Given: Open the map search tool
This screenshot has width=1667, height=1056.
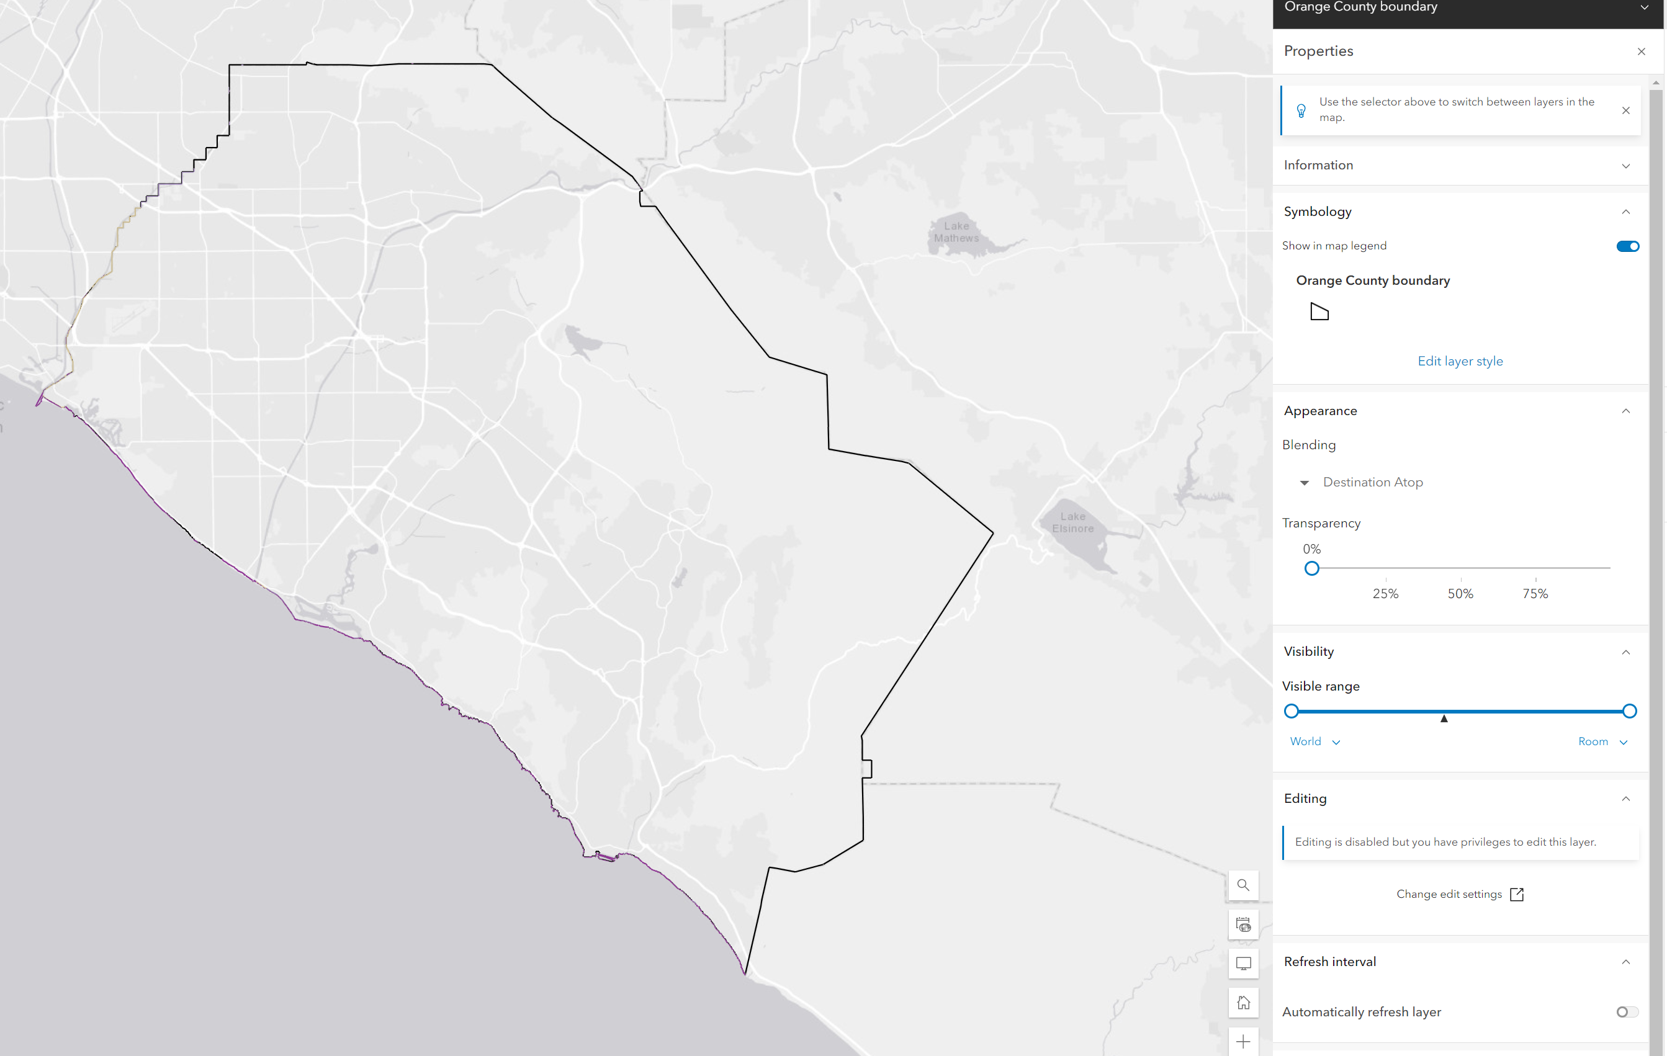Looking at the screenshot, I should pyautogui.click(x=1242, y=885).
